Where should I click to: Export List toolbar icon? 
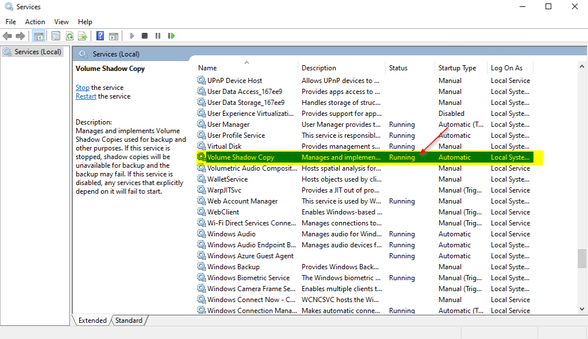(x=83, y=36)
